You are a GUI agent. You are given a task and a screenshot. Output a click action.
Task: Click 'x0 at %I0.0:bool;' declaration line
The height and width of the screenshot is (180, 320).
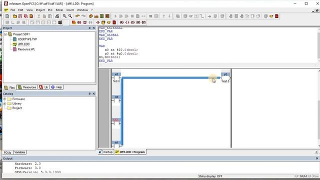121,50
